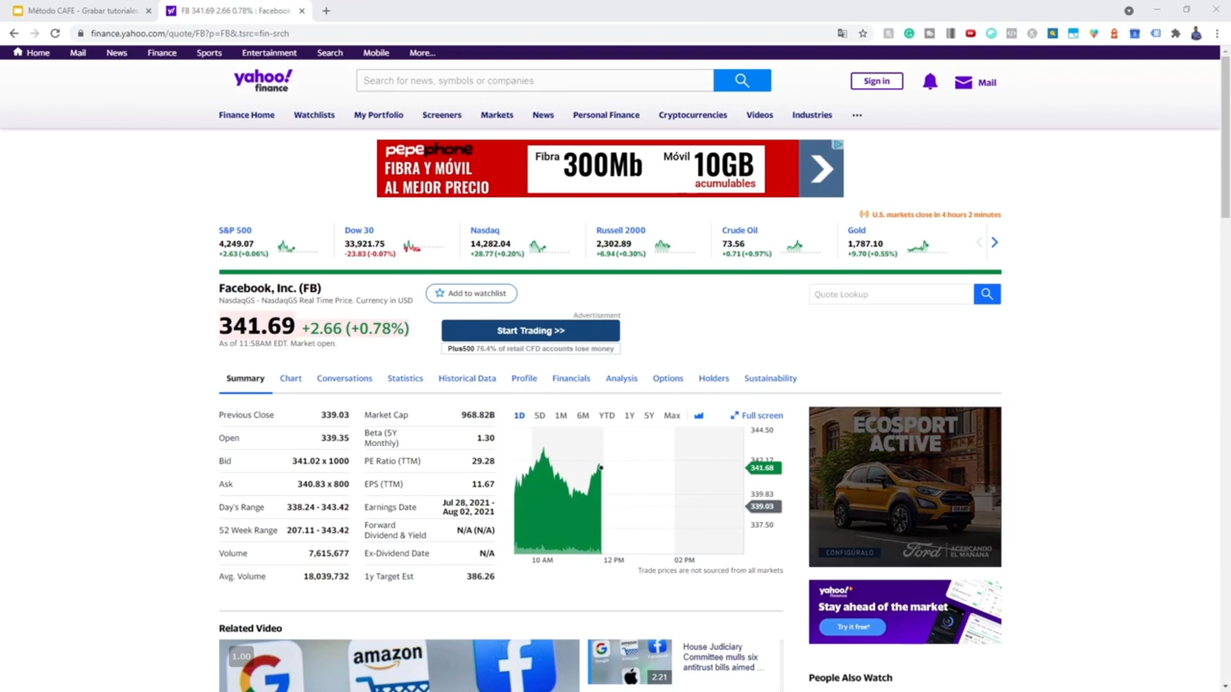Open the More... menu in top bar

pos(423,53)
